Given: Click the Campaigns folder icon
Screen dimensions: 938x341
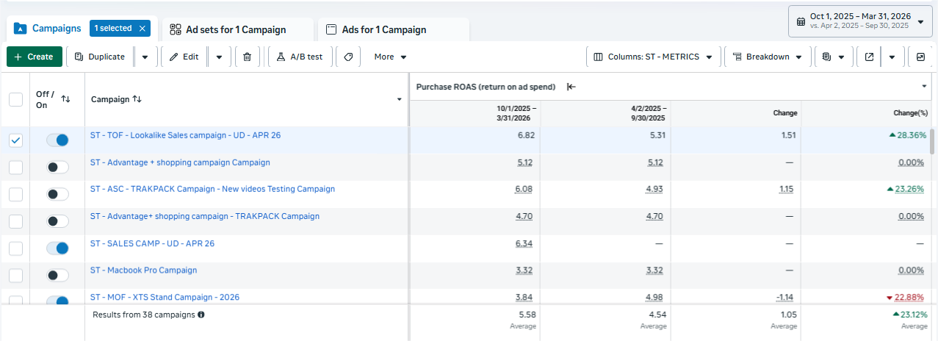Looking at the screenshot, I should tap(21, 29).
